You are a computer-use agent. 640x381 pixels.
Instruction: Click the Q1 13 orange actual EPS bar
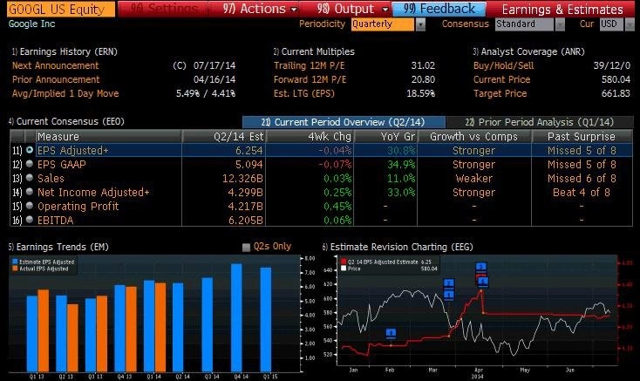[44, 330]
